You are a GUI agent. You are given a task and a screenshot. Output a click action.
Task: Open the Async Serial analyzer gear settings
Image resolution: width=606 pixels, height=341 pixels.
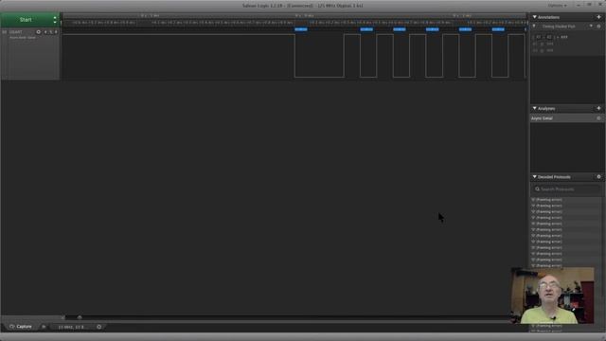tap(598, 118)
